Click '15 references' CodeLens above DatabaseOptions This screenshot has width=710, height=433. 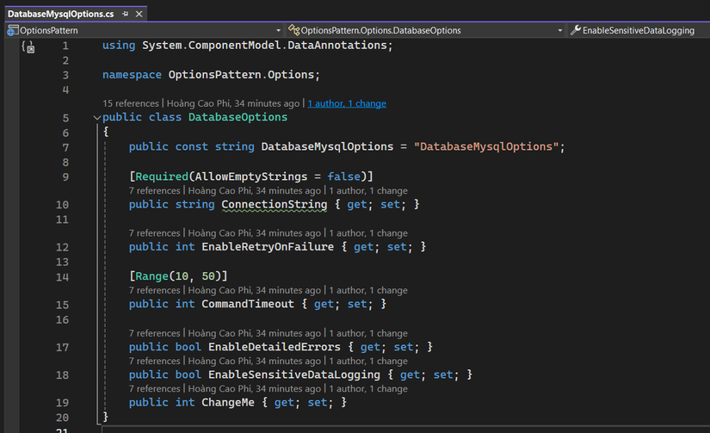point(131,103)
